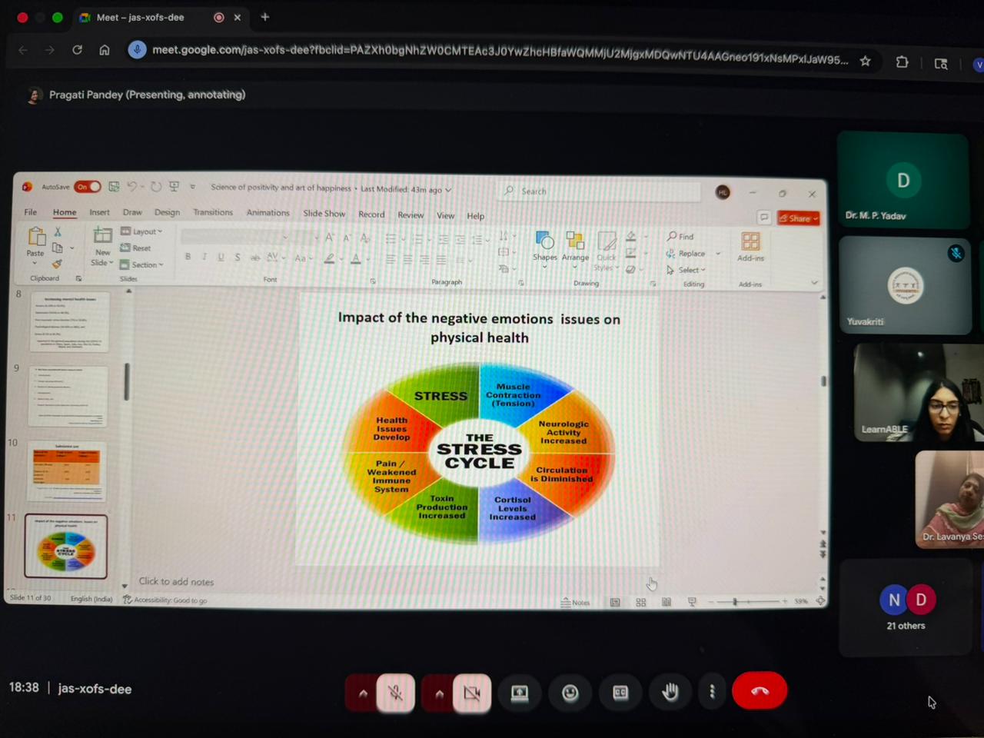Open Customize Quick Access Toolbar dropdown
This screenshot has height=738, width=984.
click(x=192, y=187)
